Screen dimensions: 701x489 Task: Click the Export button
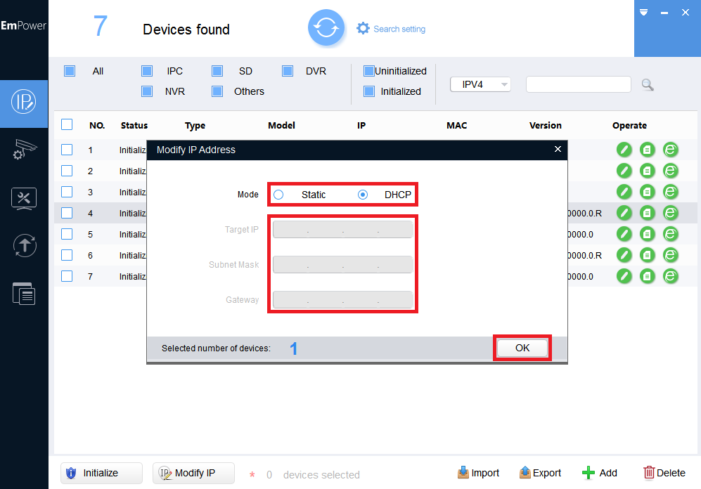coord(540,473)
